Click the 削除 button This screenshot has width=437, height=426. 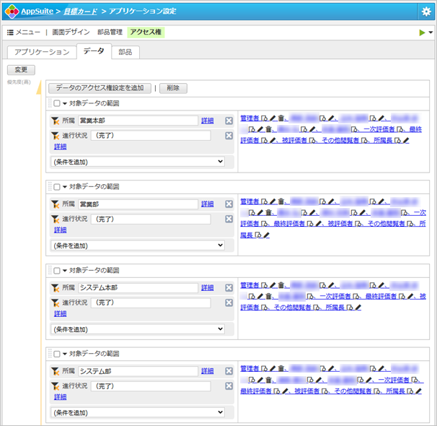[x=173, y=88]
